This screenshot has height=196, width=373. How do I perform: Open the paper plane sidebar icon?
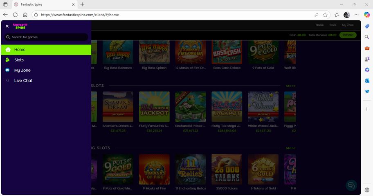367,92
